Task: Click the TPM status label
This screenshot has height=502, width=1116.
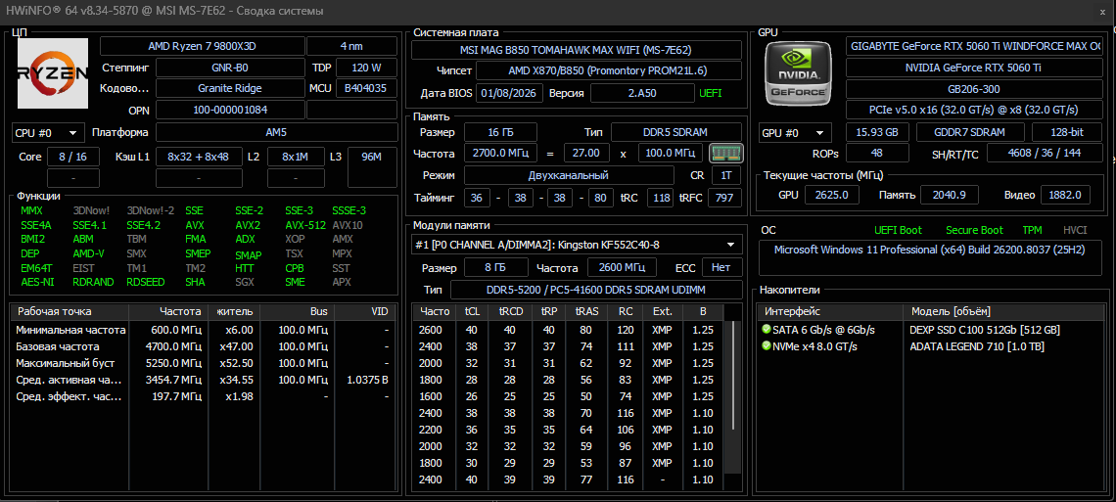Action: tap(1032, 230)
